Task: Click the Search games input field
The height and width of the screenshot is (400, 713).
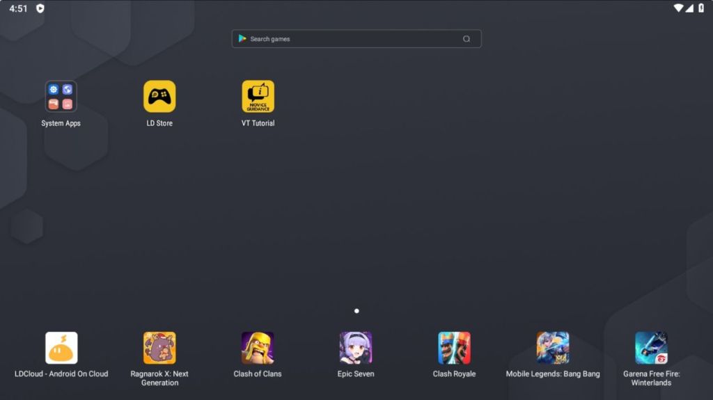Action: coord(356,39)
